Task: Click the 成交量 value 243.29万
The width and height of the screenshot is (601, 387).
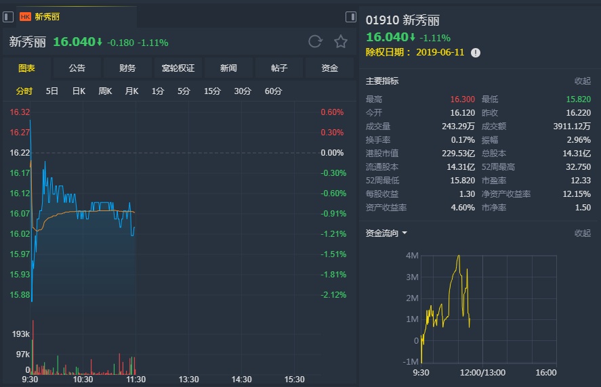Action: pyautogui.click(x=459, y=127)
